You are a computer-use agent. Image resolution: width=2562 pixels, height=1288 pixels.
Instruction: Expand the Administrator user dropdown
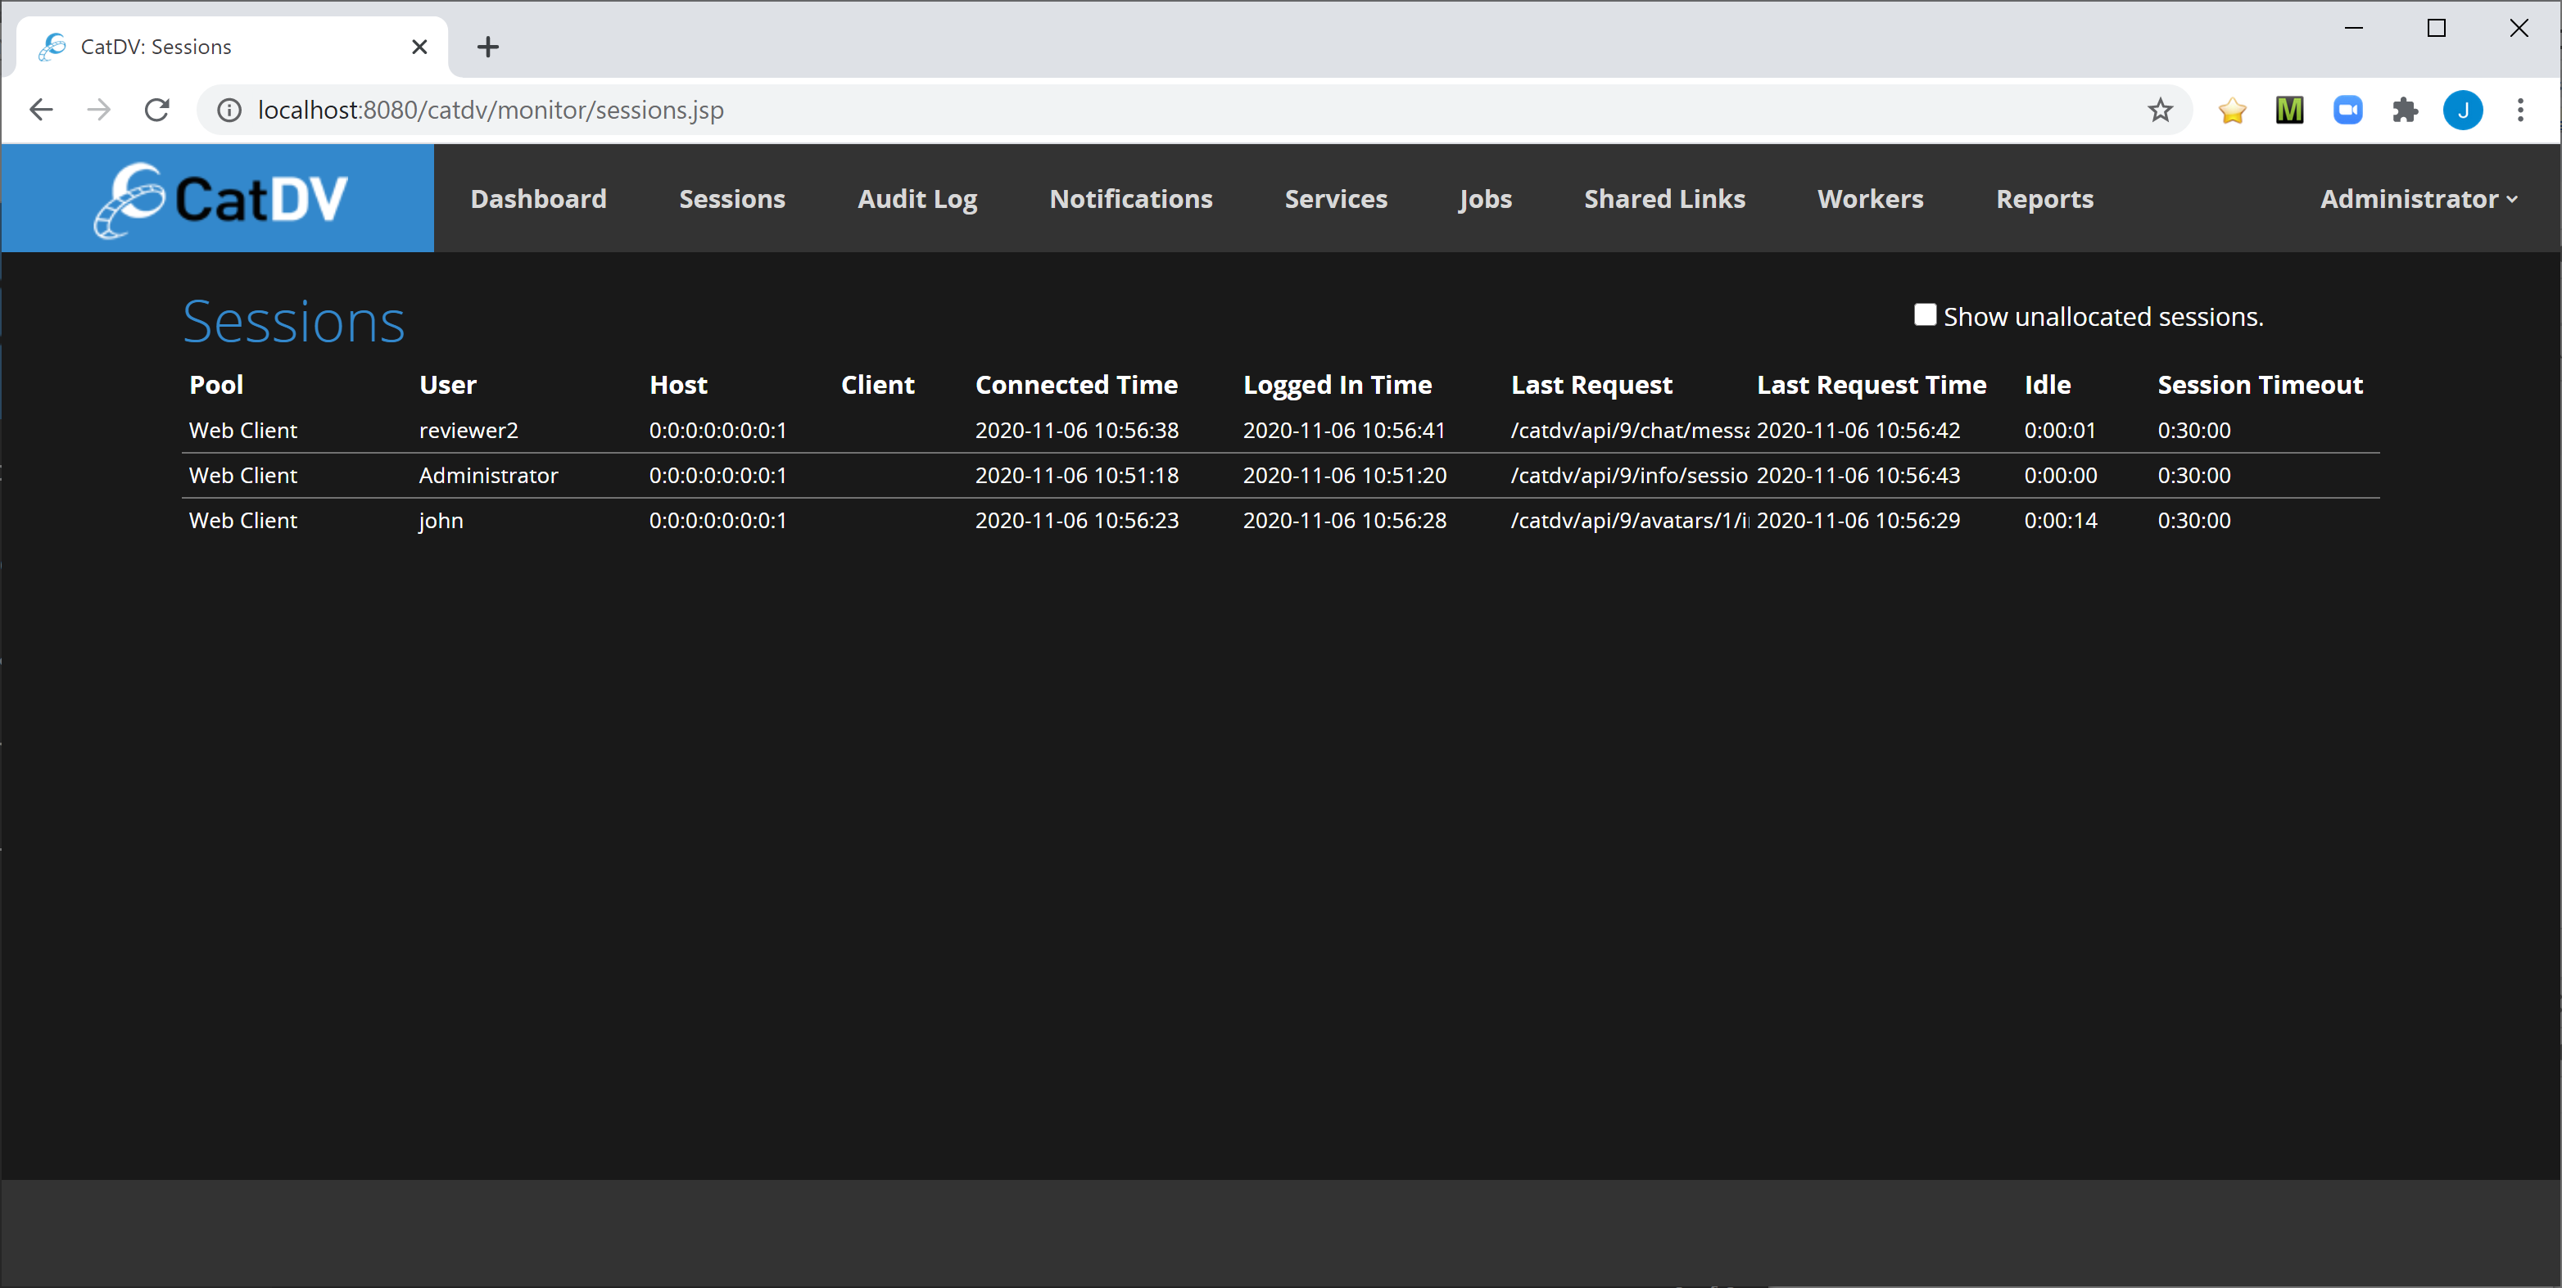pos(2419,199)
